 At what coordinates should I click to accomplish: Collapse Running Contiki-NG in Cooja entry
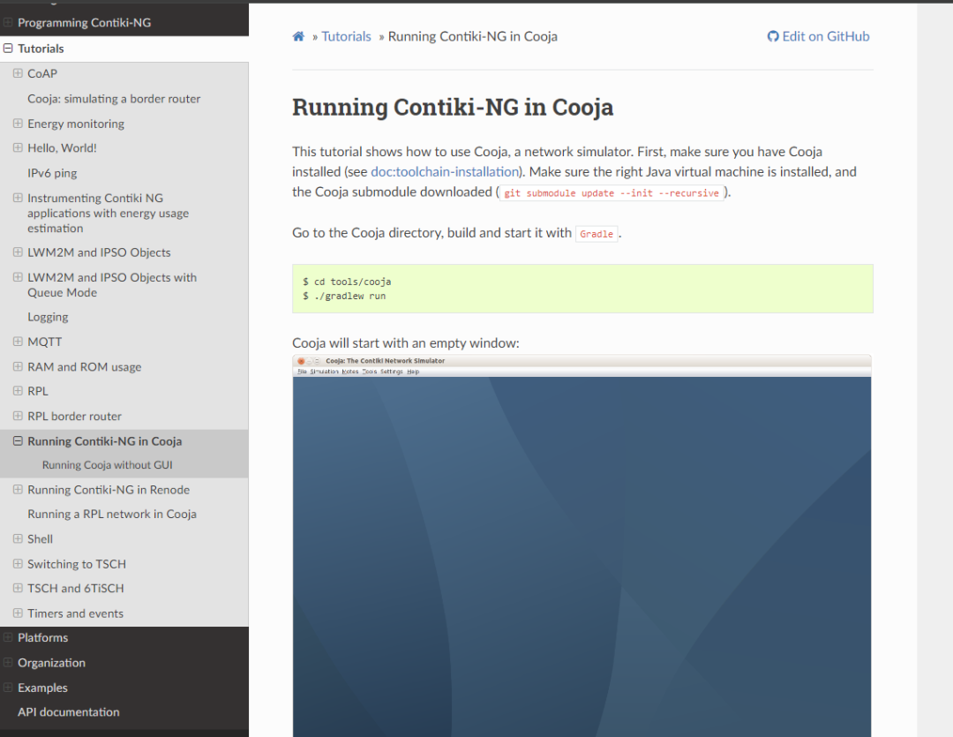[18, 440]
